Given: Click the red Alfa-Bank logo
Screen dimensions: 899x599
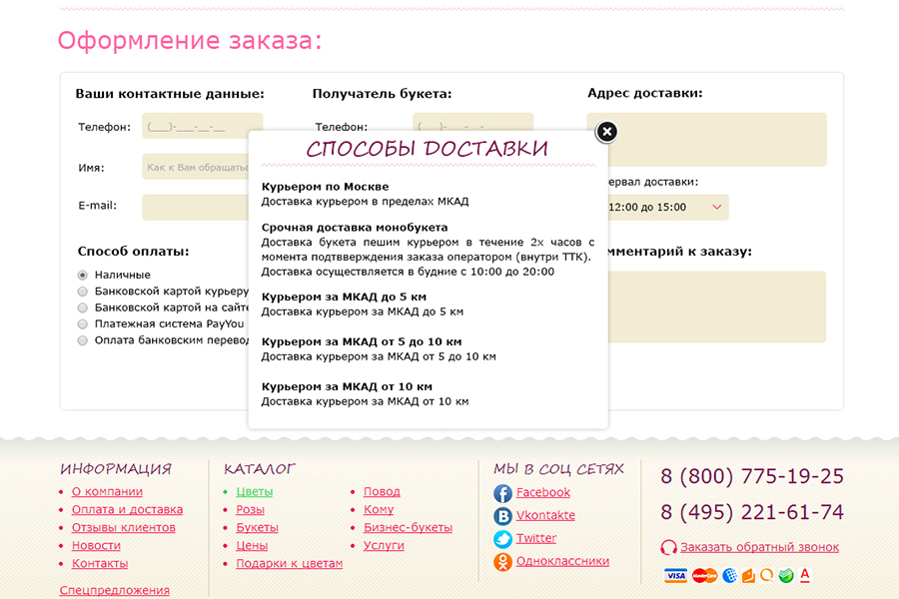Looking at the screenshot, I should click(804, 576).
